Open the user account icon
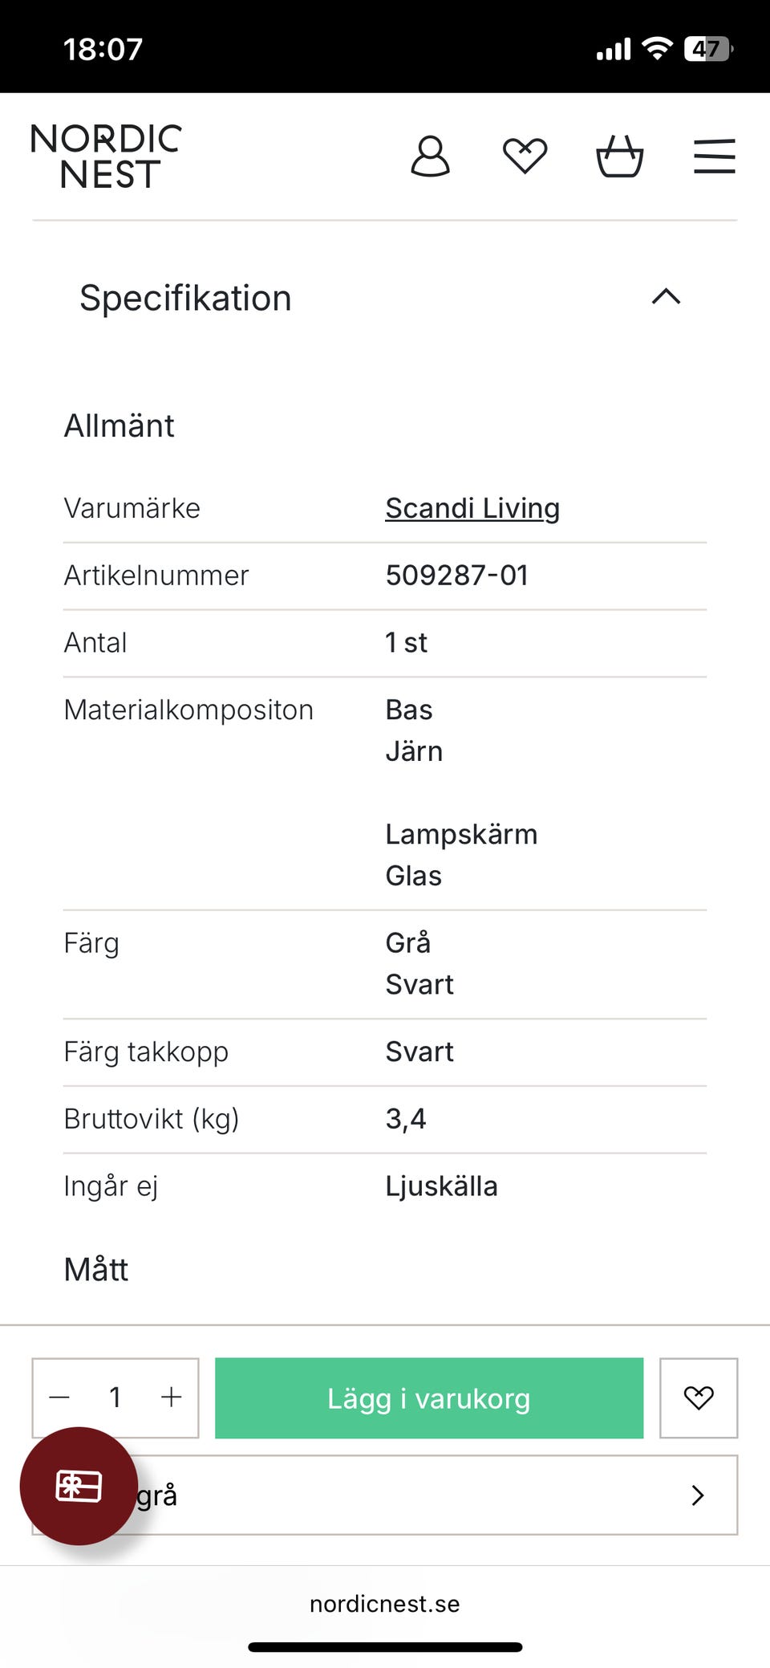This screenshot has width=770, height=1668. tap(430, 156)
